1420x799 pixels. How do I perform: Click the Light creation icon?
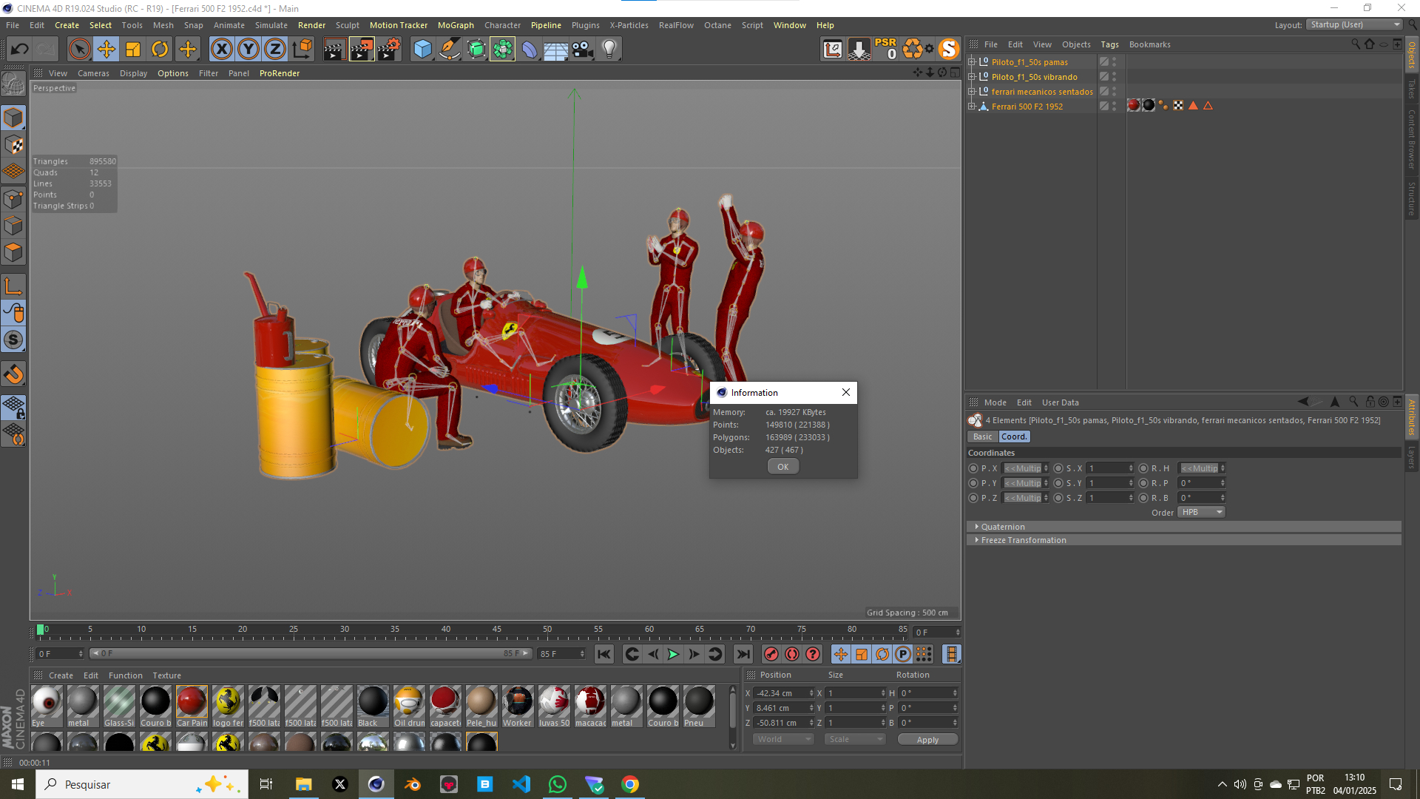coord(609,49)
